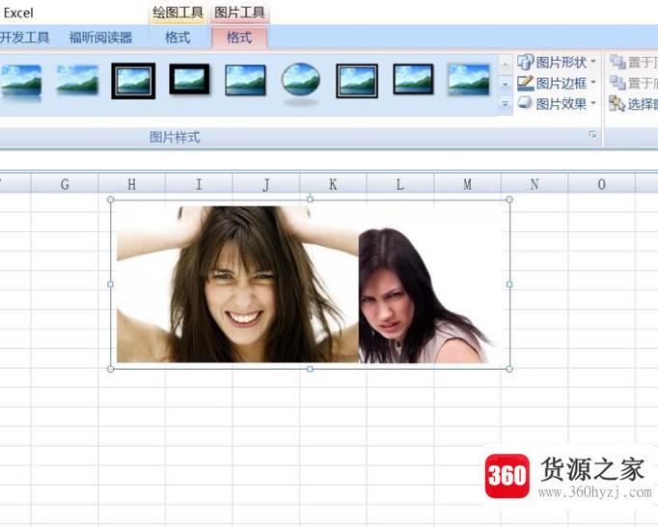Select column M header
658x527 pixels.
(467, 184)
